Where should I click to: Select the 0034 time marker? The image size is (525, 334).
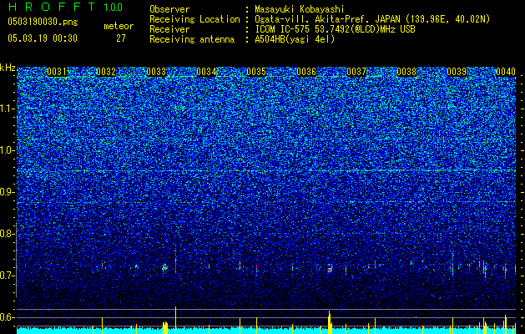(x=206, y=72)
